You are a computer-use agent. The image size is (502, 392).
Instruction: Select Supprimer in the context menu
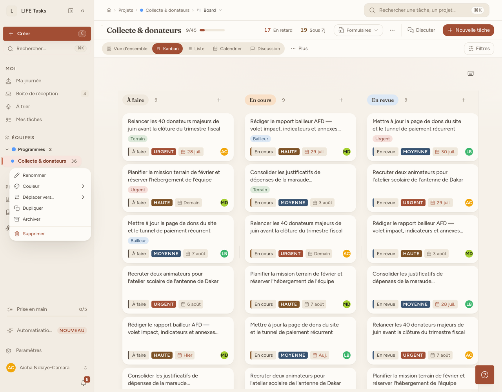coord(50,234)
